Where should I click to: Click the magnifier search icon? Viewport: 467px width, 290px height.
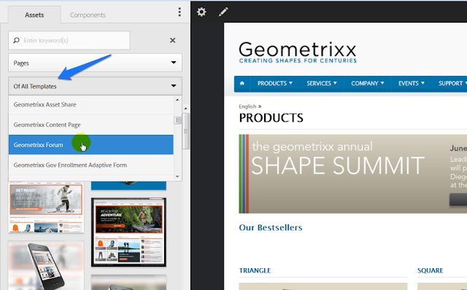click(x=16, y=40)
